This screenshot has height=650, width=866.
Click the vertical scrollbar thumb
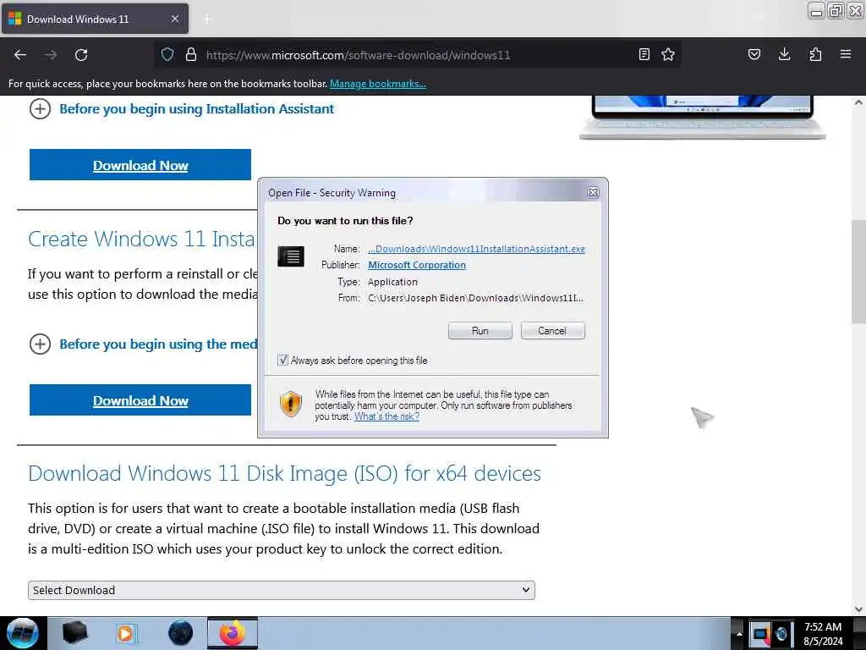click(858, 272)
